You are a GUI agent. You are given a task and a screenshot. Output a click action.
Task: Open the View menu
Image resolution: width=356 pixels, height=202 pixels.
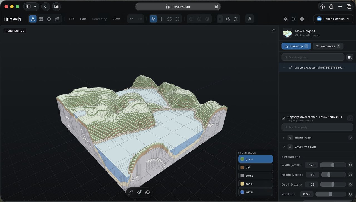point(116,19)
